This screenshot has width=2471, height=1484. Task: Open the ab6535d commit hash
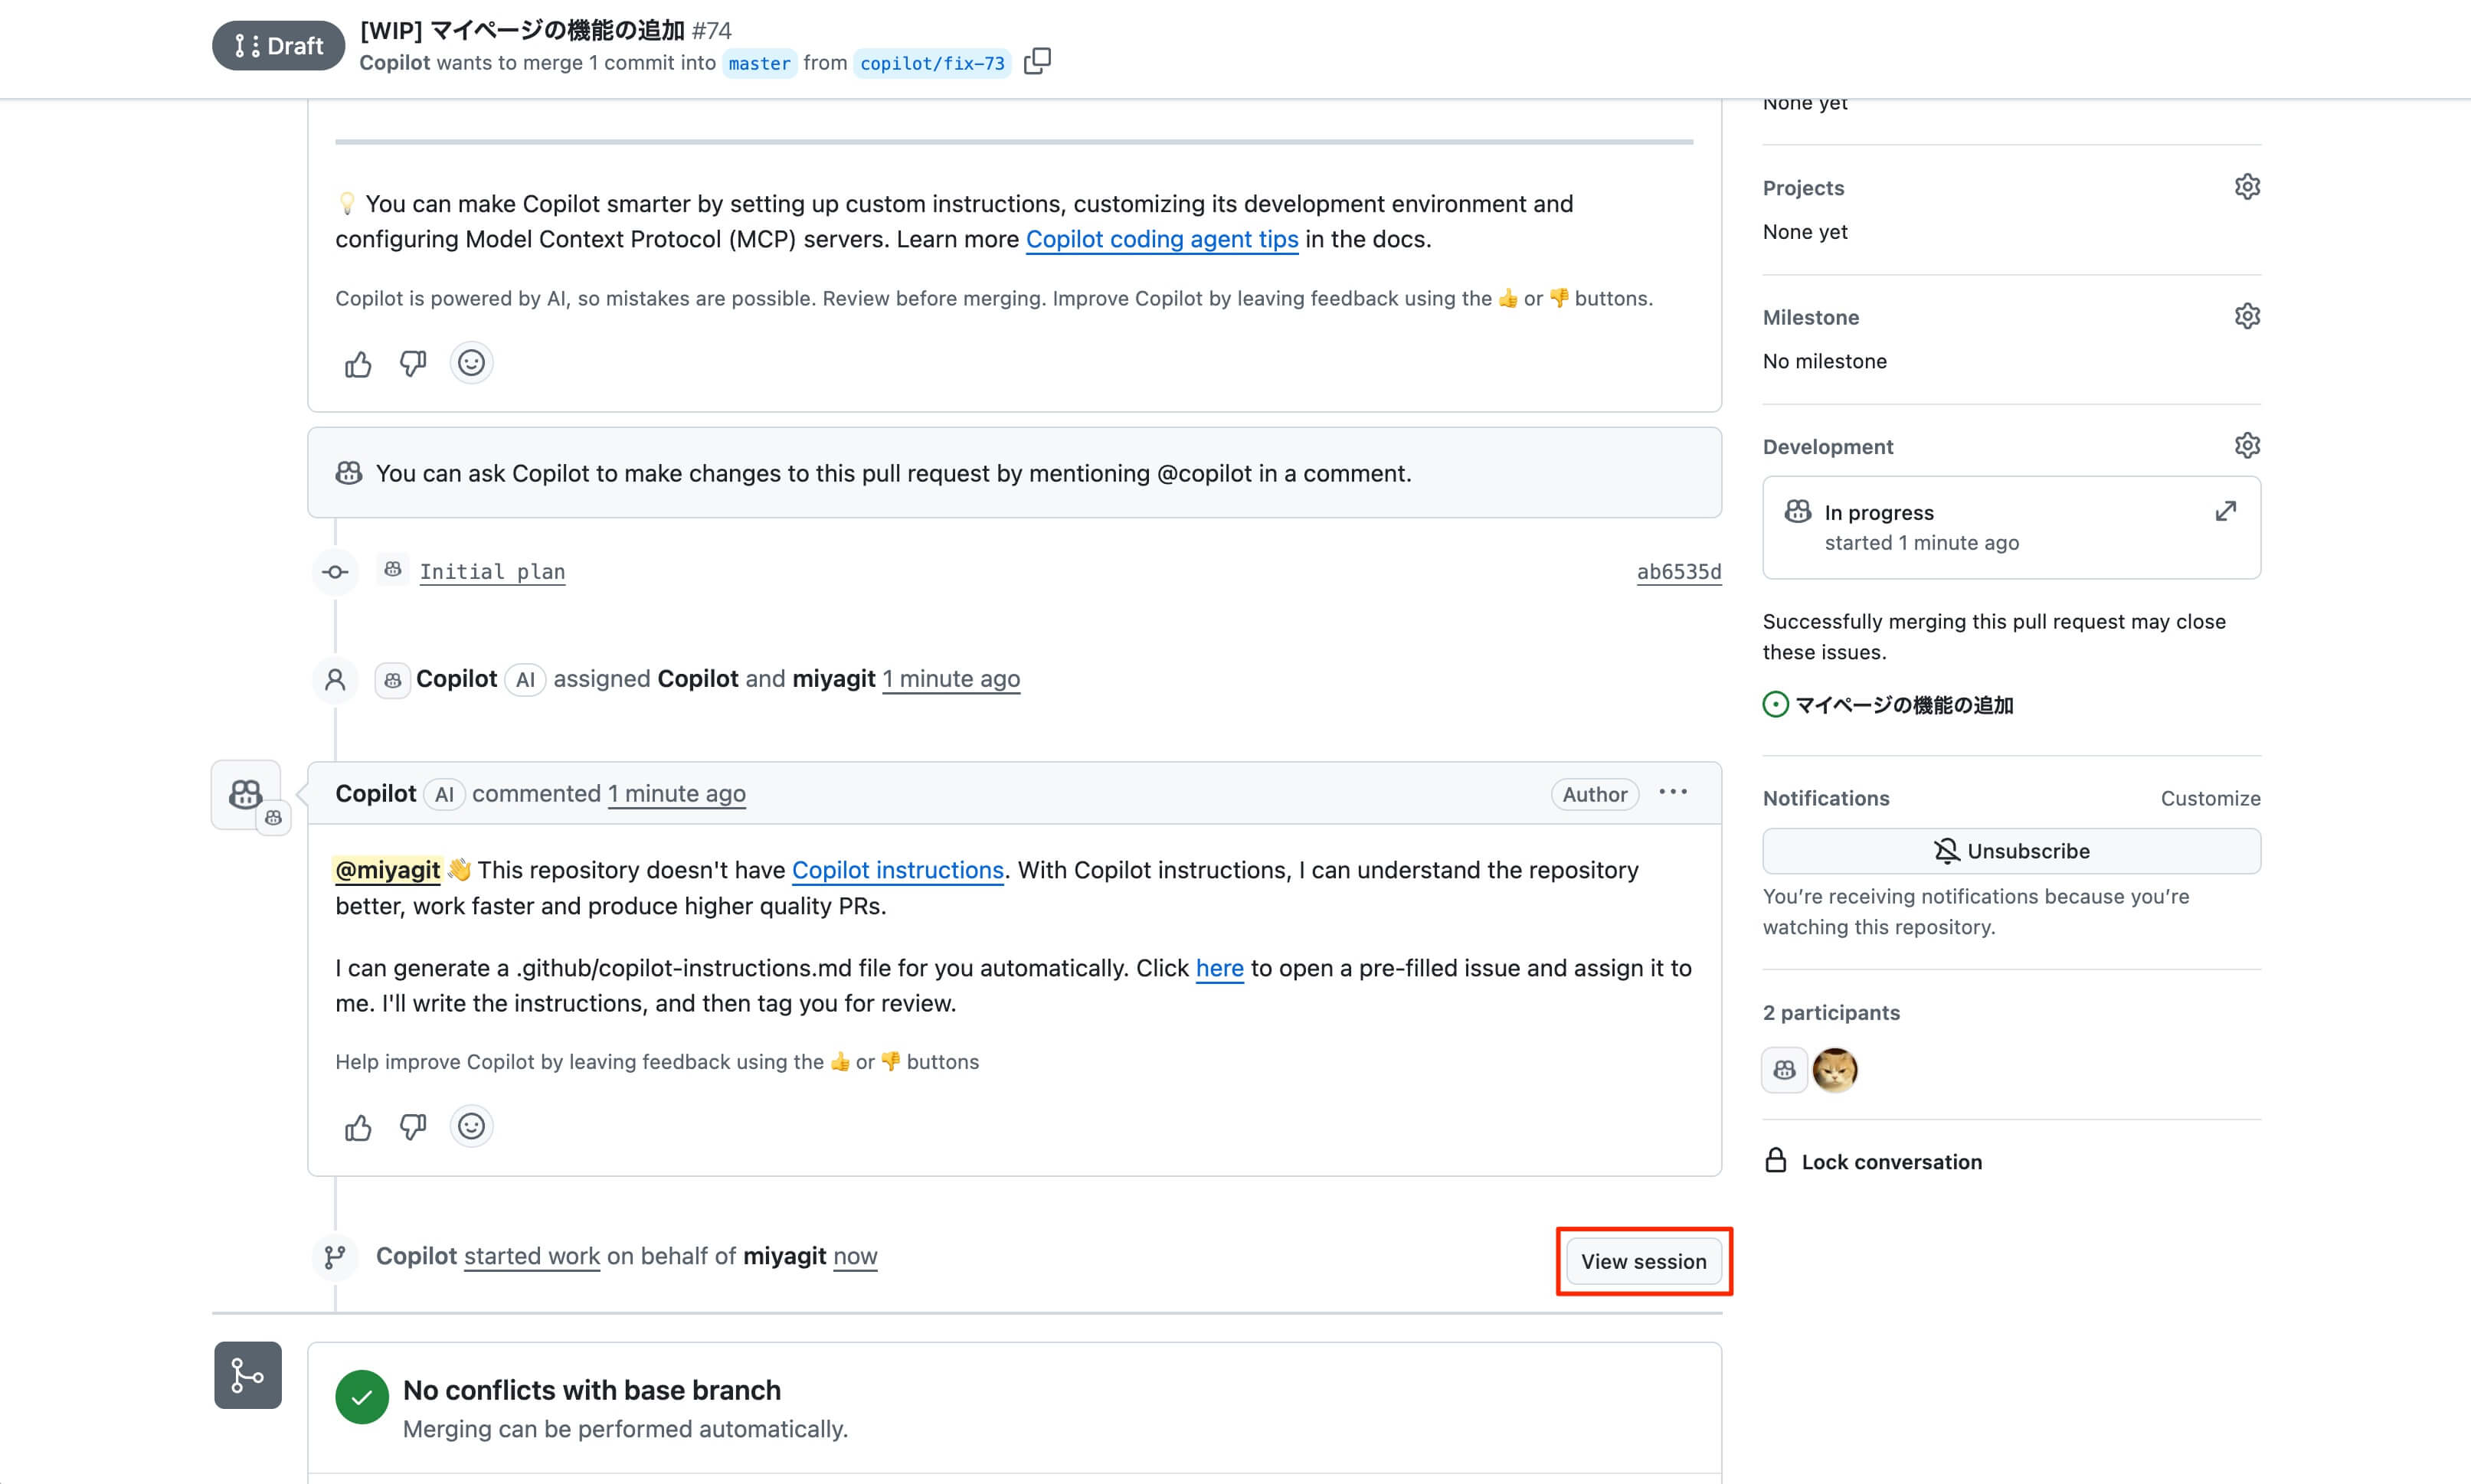click(1678, 572)
